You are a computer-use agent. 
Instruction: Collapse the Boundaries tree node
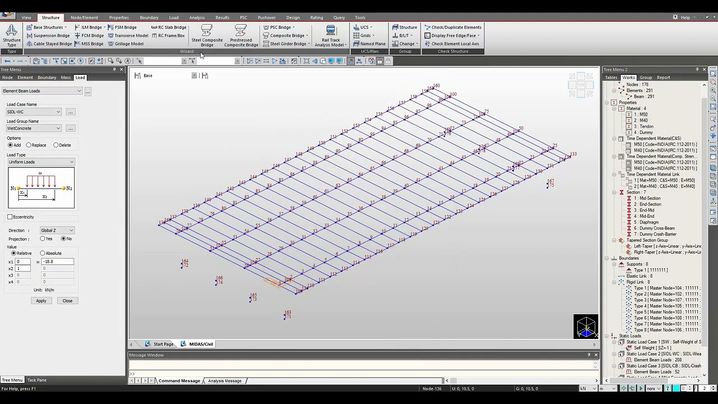point(607,259)
